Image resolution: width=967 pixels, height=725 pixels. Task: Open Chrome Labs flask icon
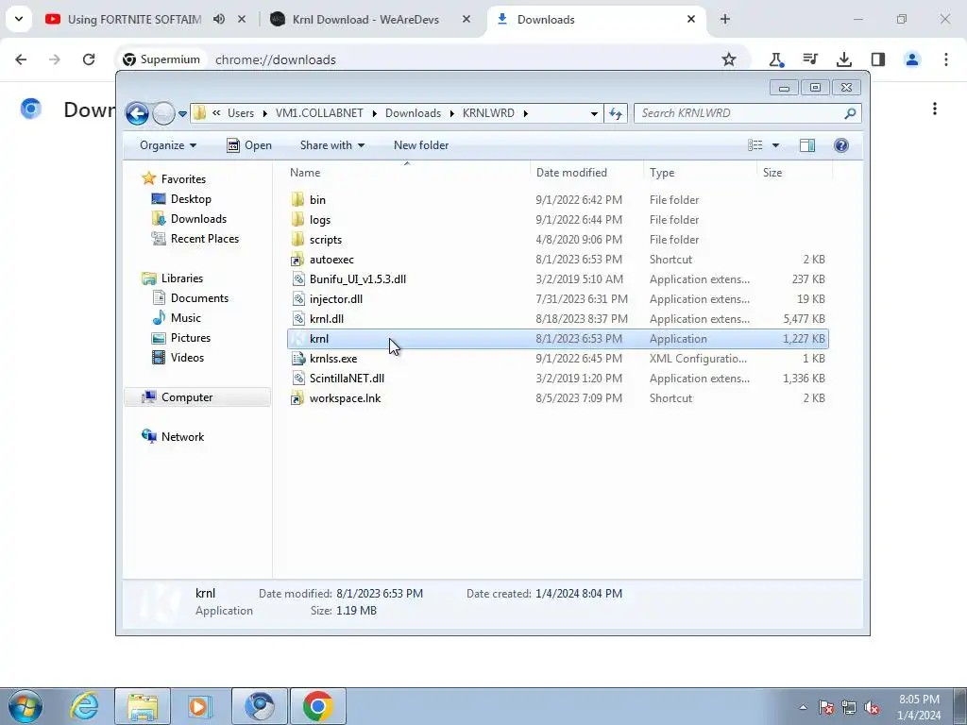point(776,59)
